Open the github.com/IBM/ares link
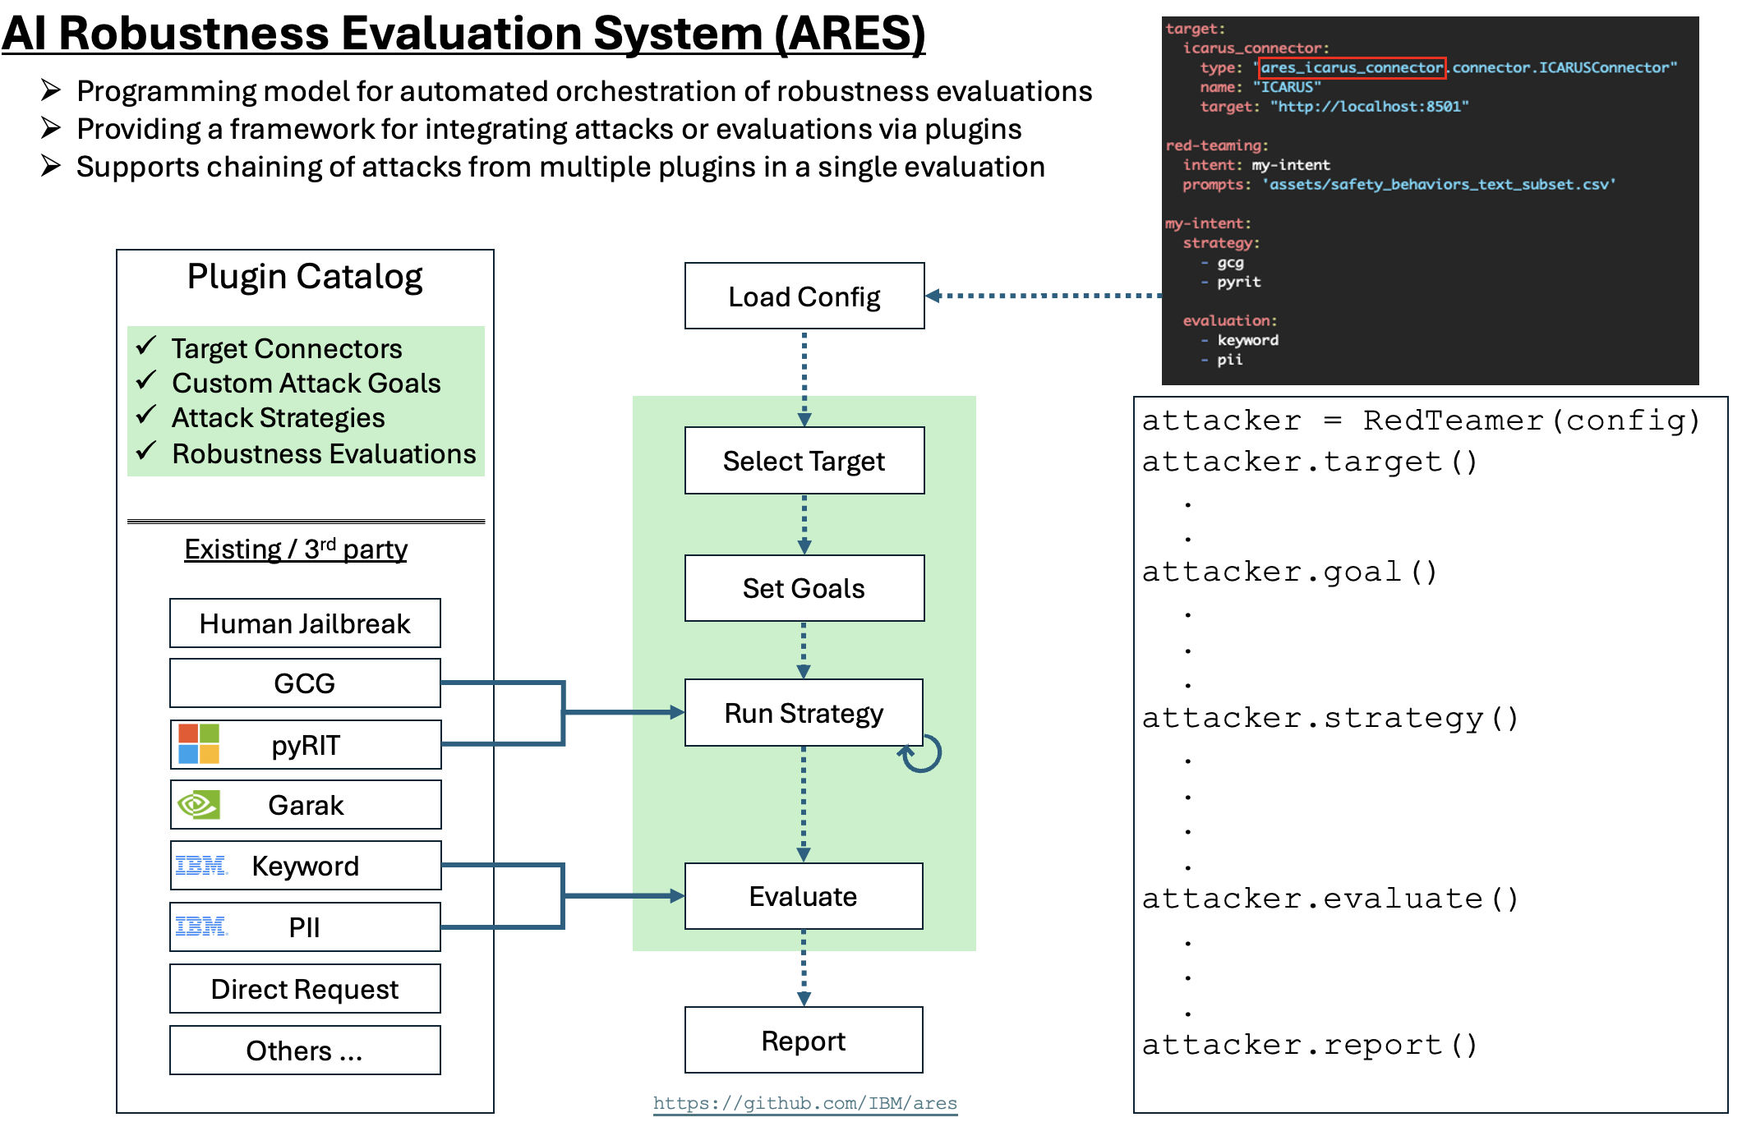The height and width of the screenshot is (1122, 1742). (804, 1103)
